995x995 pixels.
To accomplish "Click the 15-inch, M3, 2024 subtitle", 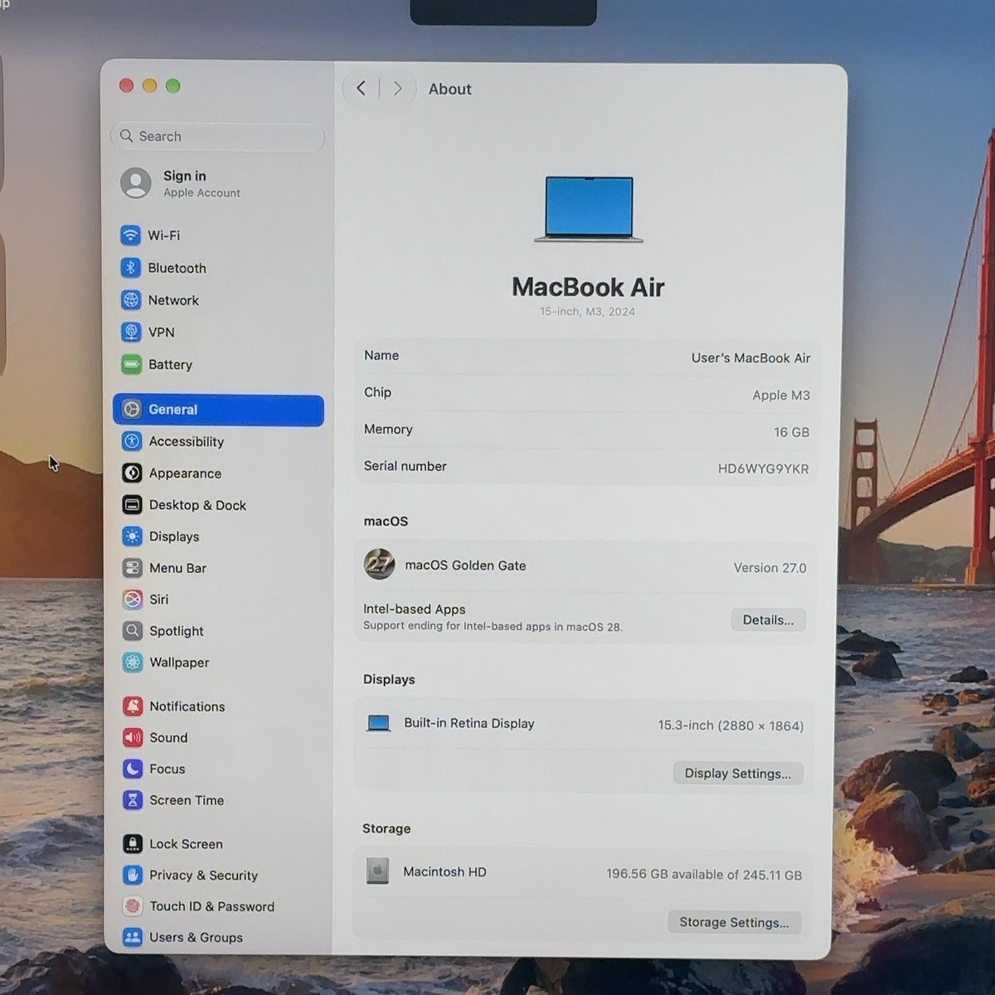I will coord(588,312).
